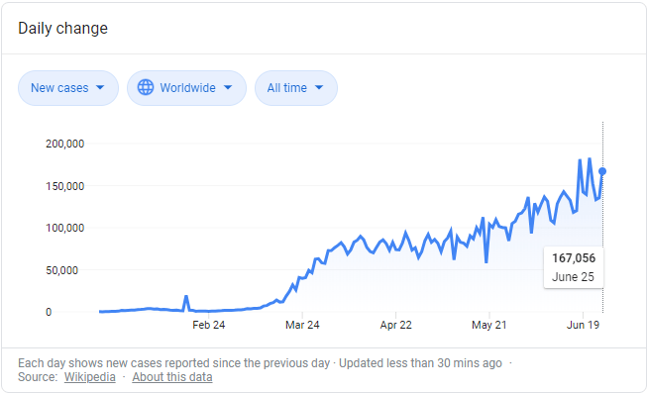Click the Jun 19 date label
This screenshot has height=393, width=648.
pos(583,325)
